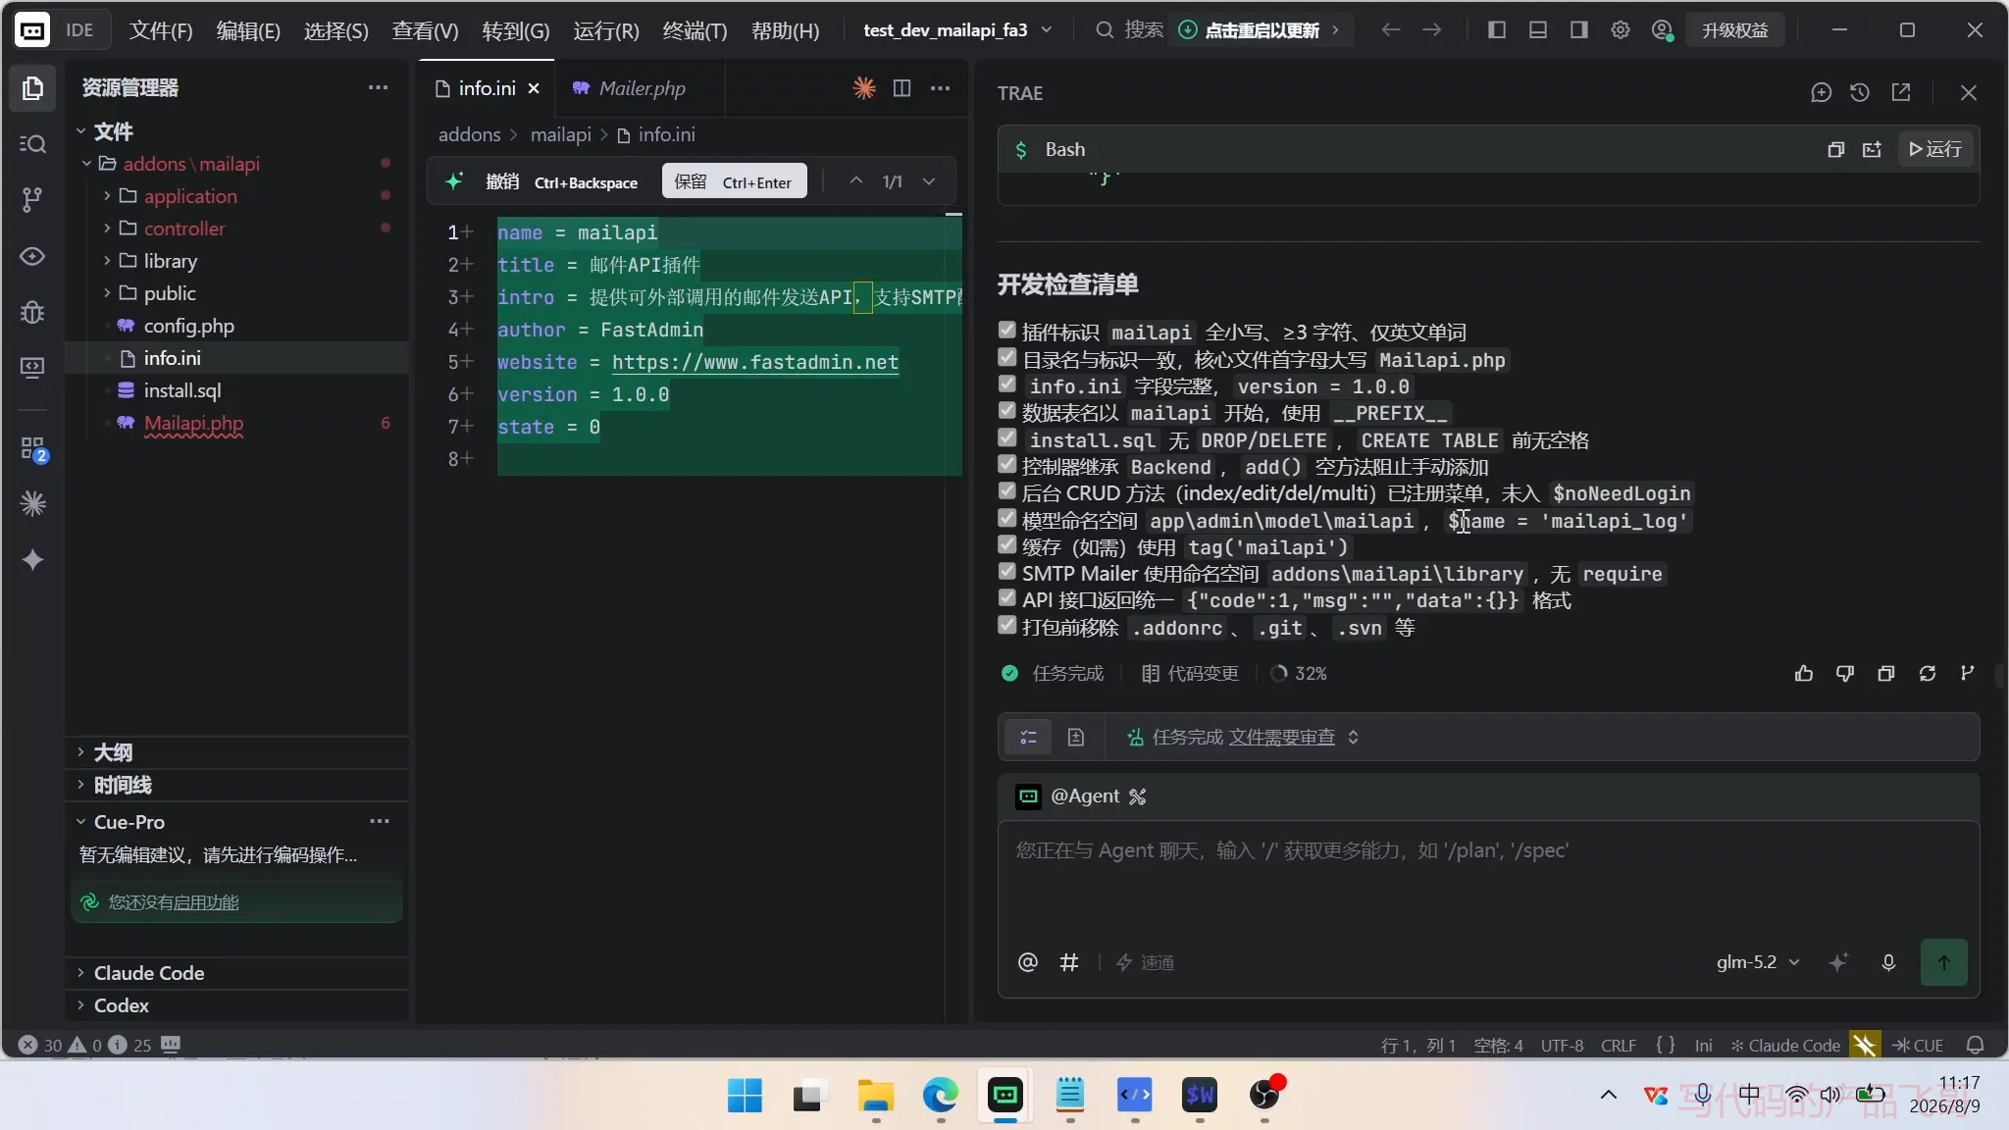Click the Agent chat input field
This screenshot has width=2009, height=1130.
(x=1488, y=878)
